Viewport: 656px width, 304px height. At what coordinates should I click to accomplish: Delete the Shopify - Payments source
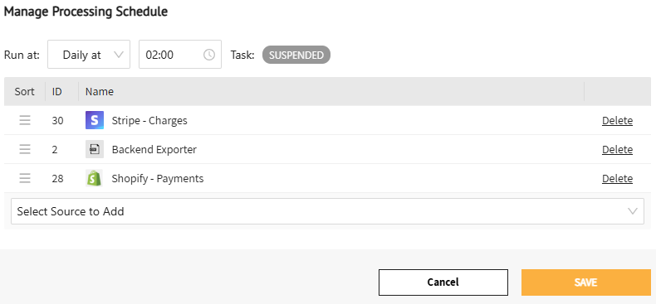pos(617,179)
